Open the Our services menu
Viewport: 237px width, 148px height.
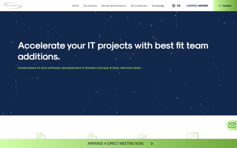[90, 6]
